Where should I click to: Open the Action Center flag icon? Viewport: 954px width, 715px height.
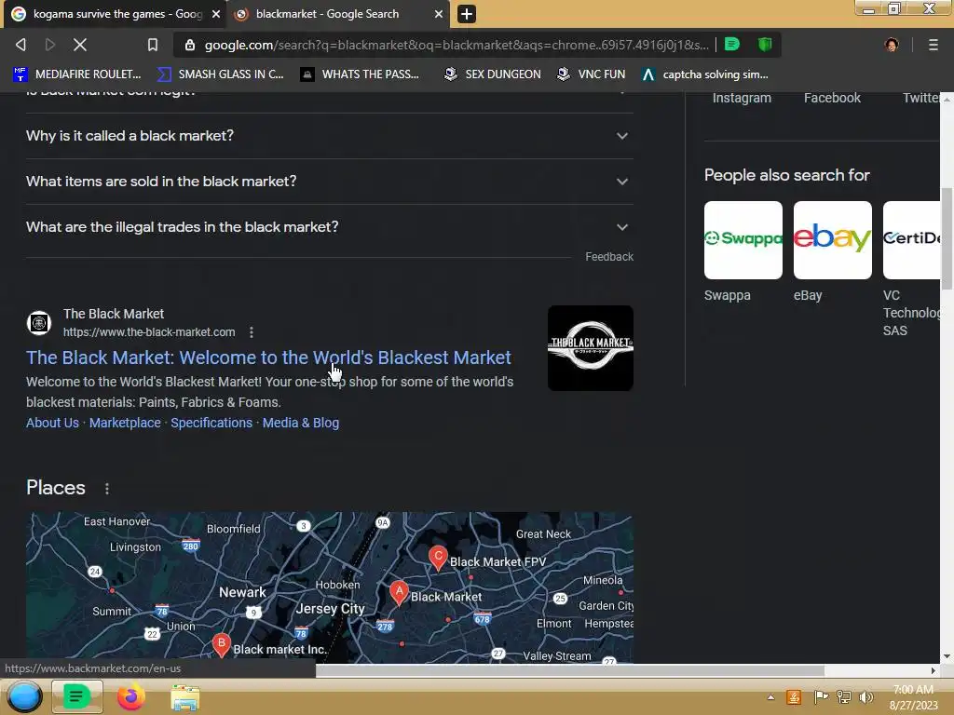pos(820,696)
